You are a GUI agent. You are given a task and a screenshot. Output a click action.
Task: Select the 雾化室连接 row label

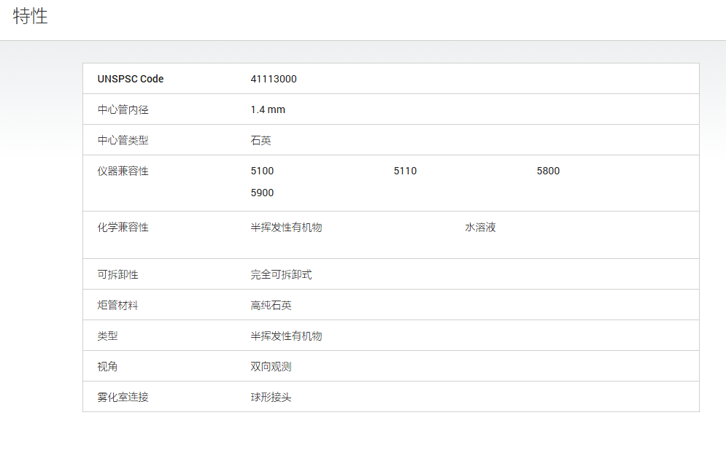coord(123,398)
